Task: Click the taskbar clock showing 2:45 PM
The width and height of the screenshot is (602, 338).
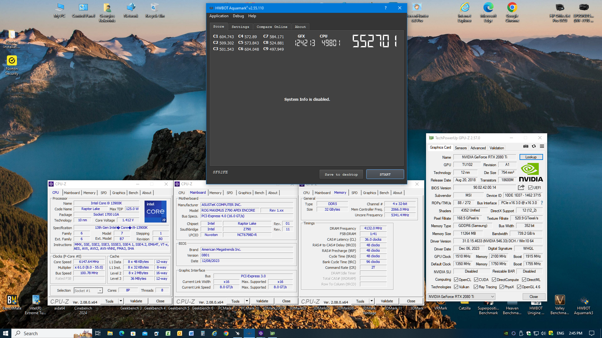Action: [x=575, y=333]
